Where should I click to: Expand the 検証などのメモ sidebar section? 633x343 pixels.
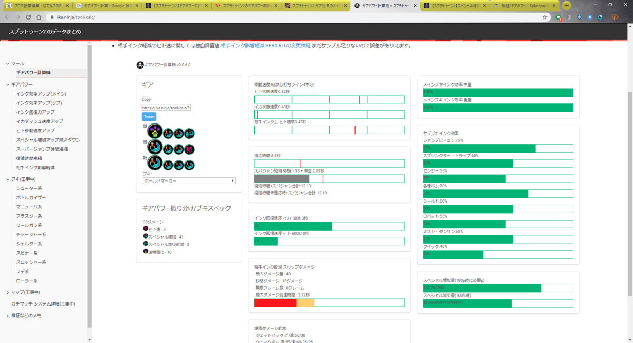coord(7,316)
